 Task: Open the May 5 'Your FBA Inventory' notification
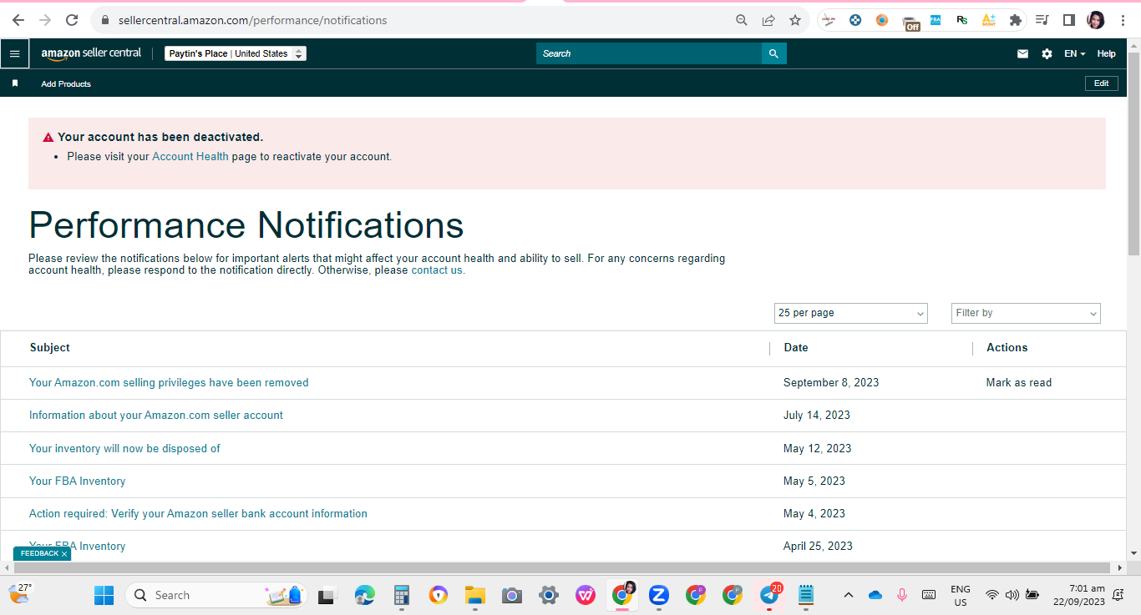pos(77,481)
